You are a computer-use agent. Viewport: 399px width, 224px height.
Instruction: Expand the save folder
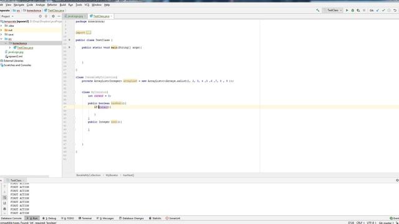(x=1, y=34)
